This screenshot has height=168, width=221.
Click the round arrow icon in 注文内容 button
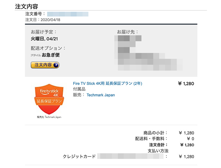tap(56, 65)
